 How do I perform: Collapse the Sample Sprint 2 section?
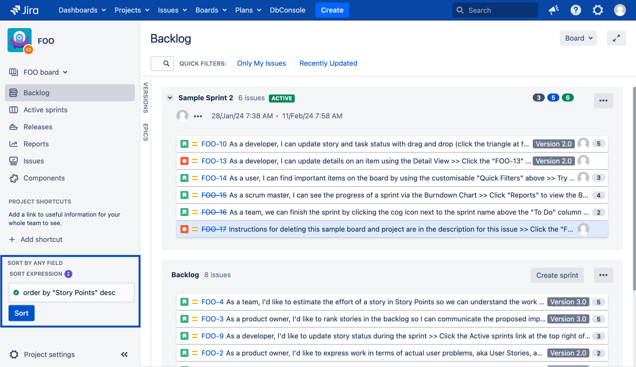(x=170, y=98)
